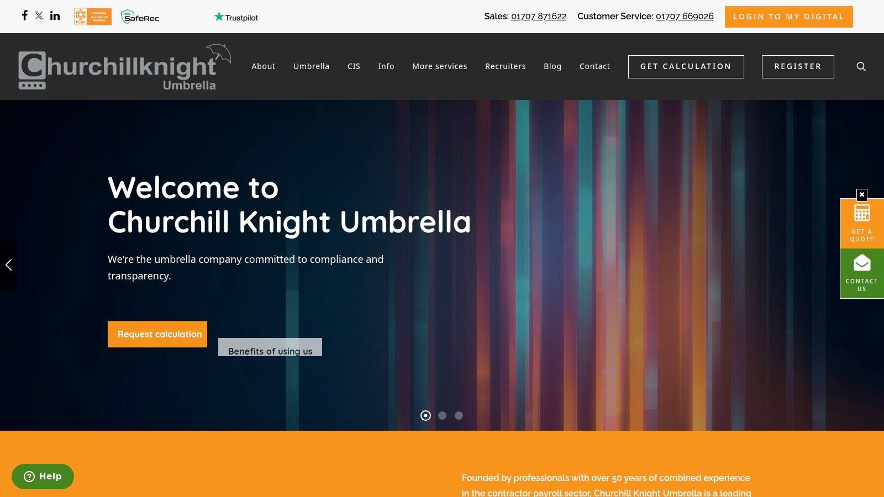Open the site search magnifier icon

(861, 67)
